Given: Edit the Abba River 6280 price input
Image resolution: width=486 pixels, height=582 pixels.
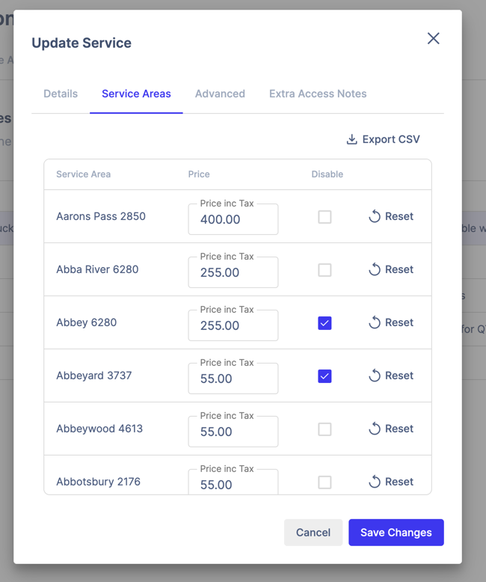Looking at the screenshot, I should pyautogui.click(x=233, y=273).
